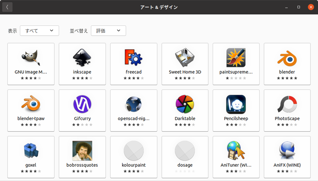This screenshot has height=181, width=318.
Task: Click the 'Sweet Home 3D' name label
Action: 185,72
